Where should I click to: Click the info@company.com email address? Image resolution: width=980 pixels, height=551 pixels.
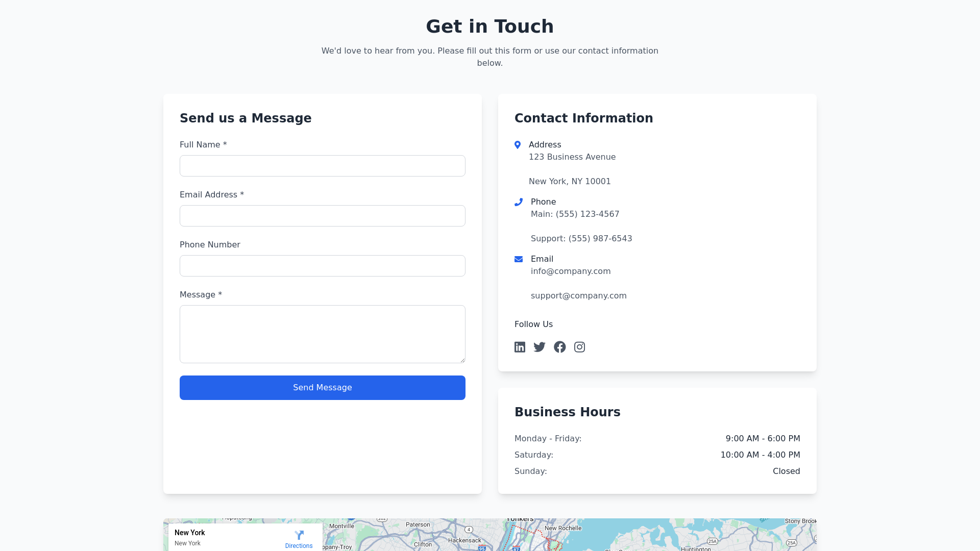(x=571, y=271)
